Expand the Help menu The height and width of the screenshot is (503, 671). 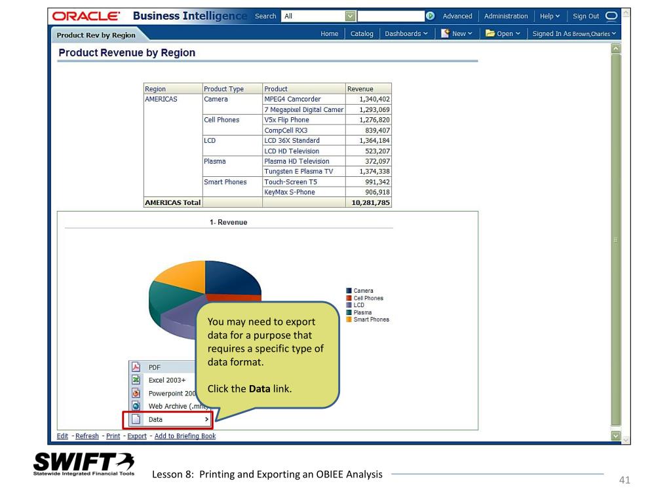(x=550, y=16)
